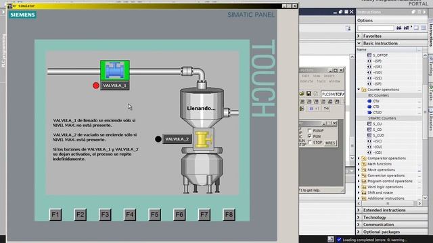Expand the Shift and rotate folder
The height and width of the screenshot is (243, 433).
pyautogui.click(x=359, y=192)
